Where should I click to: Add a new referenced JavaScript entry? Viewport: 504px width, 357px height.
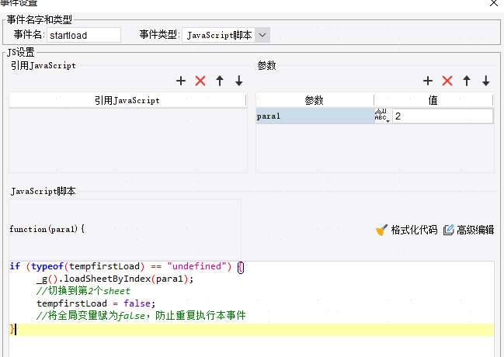pos(181,81)
